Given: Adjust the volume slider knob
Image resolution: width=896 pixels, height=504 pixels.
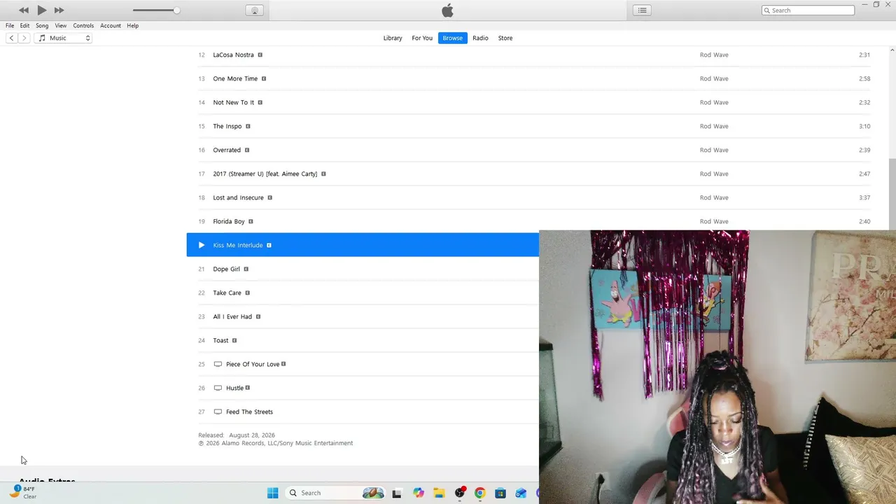Looking at the screenshot, I should (x=176, y=10).
